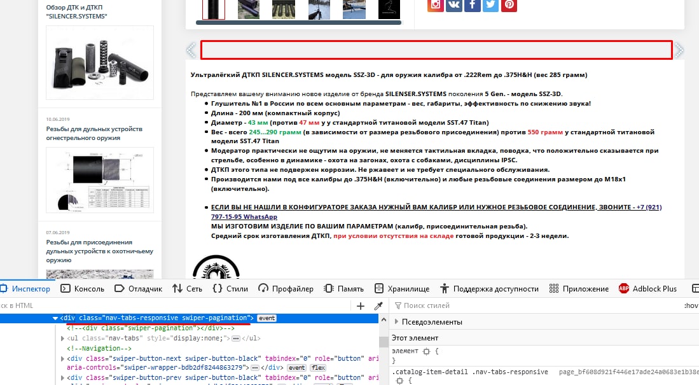Select the black logo gallery thumbnail
The image size is (699, 385).
(389, 10)
